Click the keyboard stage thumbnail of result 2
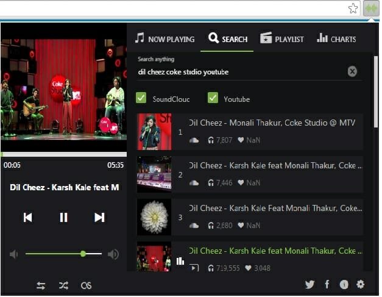Screen dimensions: 382x297 tap(154, 174)
